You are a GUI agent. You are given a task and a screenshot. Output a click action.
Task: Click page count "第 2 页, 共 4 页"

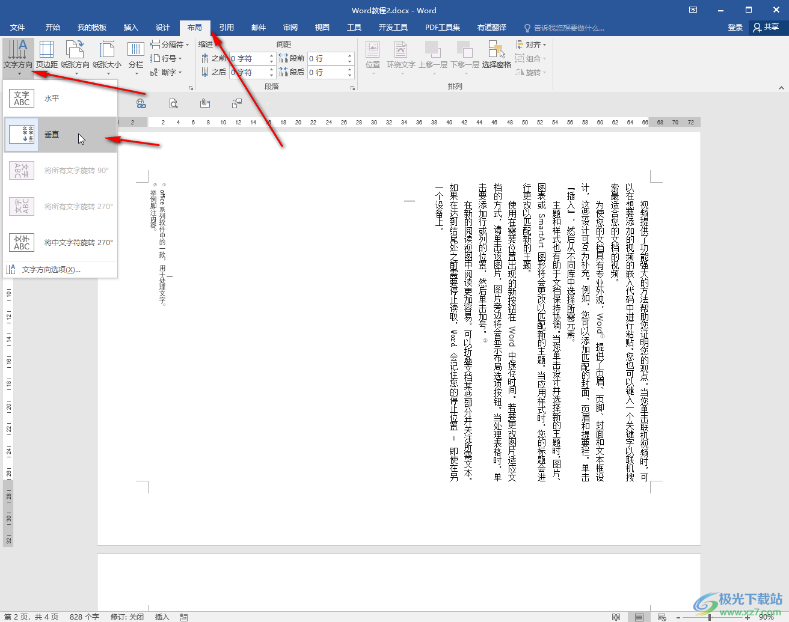[x=31, y=617]
